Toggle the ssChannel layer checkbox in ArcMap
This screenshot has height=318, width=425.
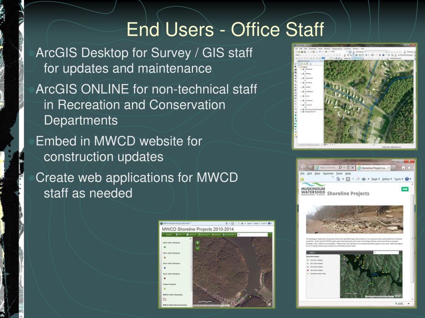coord(303,101)
